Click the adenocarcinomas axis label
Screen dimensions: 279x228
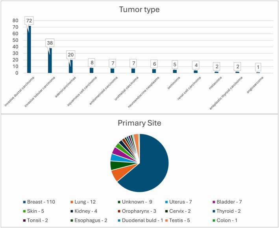coord(65,87)
